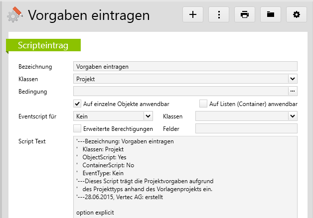Open settings with the gear button
Image resolution: width=313 pixels, height=218 pixels.
297,14
